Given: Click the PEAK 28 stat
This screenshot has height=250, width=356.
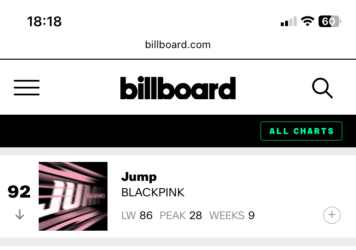Looking at the screenshot, I should coord(181,216).
